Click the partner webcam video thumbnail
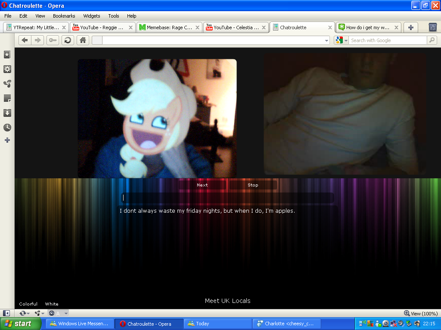This screenshot has height=330, width=441. 345,113
